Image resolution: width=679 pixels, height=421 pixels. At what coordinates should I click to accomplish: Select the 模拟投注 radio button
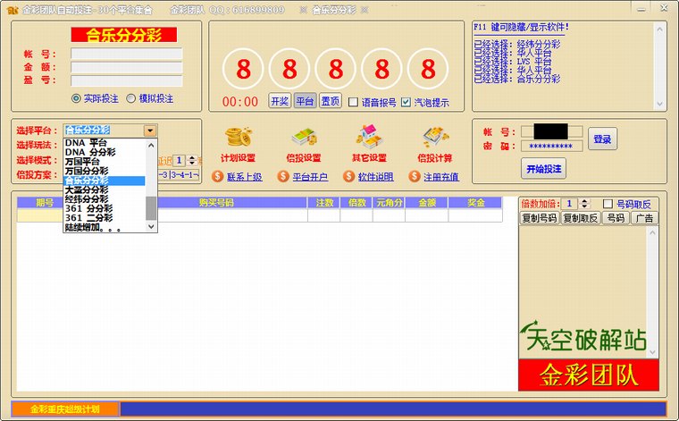131,98
